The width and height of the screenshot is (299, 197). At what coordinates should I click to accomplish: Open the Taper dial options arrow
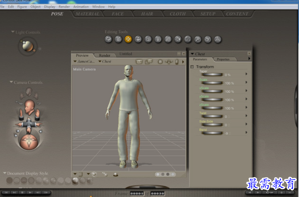point(246,74)
